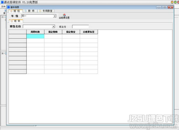Switch to the top 班级 tab
Image resolution: width=179 pixels, height=130 pixels.
coord(15,11)
